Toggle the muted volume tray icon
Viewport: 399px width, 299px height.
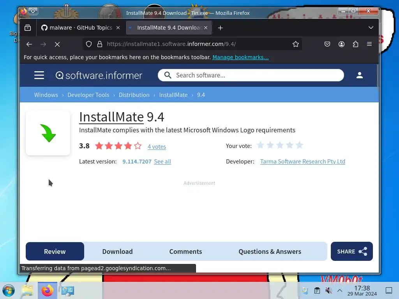click(328, 290)
